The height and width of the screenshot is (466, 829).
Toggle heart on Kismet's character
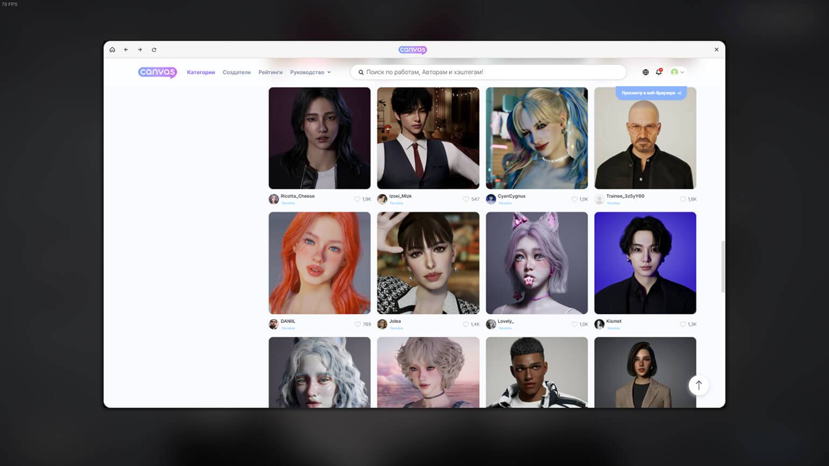pos(683,324)
